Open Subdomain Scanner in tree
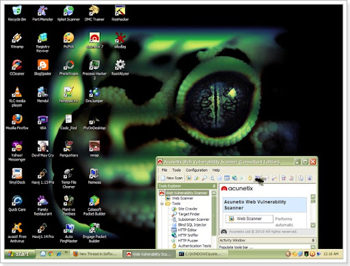Viewport: 350px width, 266px height. click(x=193, y=220)
